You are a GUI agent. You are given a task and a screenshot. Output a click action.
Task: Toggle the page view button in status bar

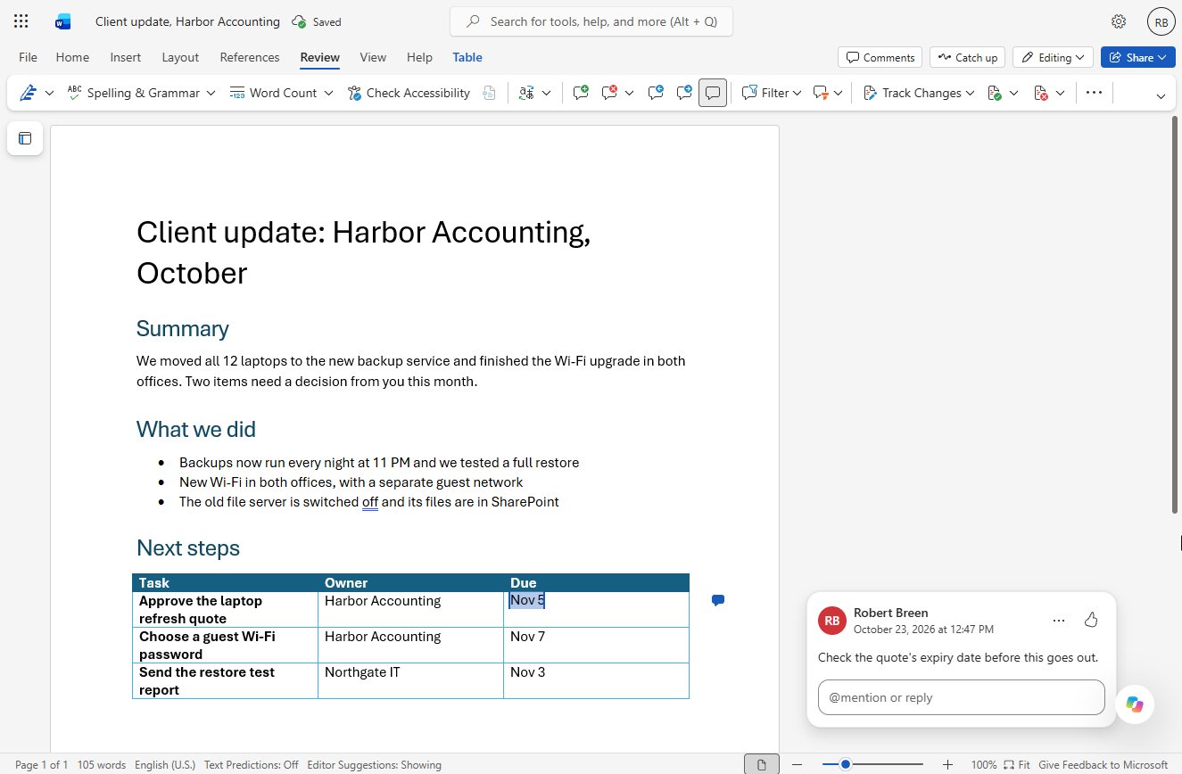761,764
